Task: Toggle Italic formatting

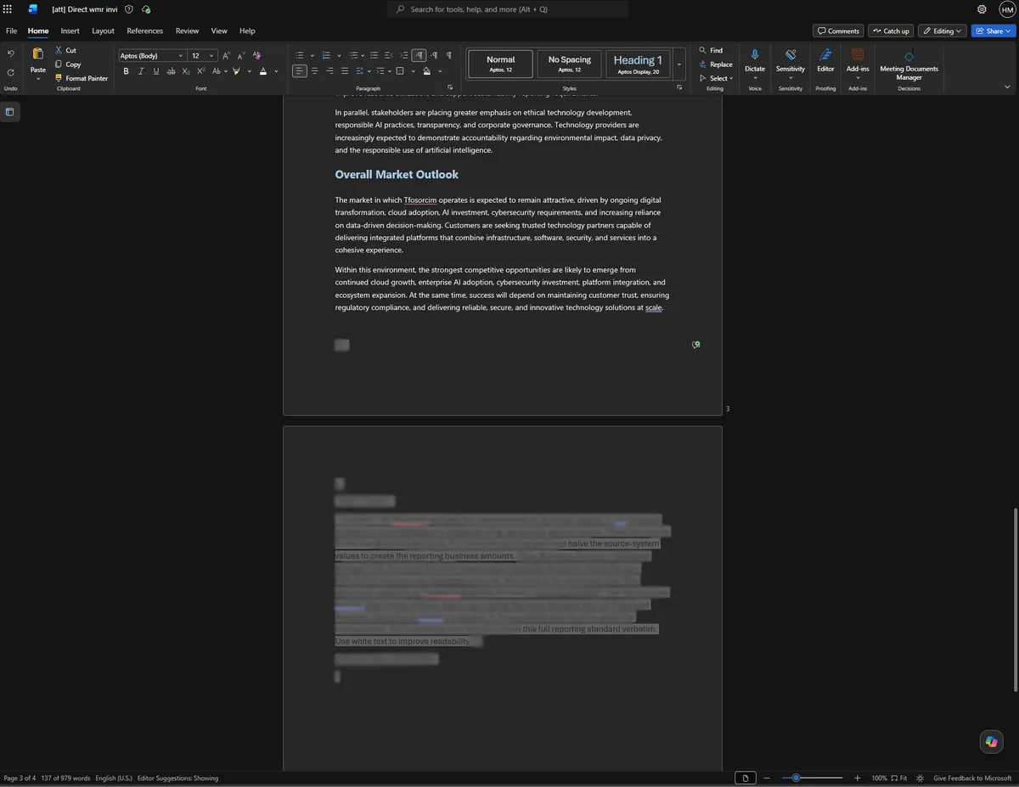Action: click(141, 71)
